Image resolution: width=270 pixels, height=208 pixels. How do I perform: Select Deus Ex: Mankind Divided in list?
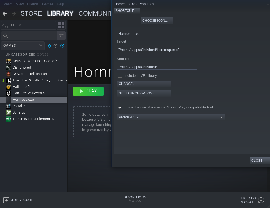35,61
